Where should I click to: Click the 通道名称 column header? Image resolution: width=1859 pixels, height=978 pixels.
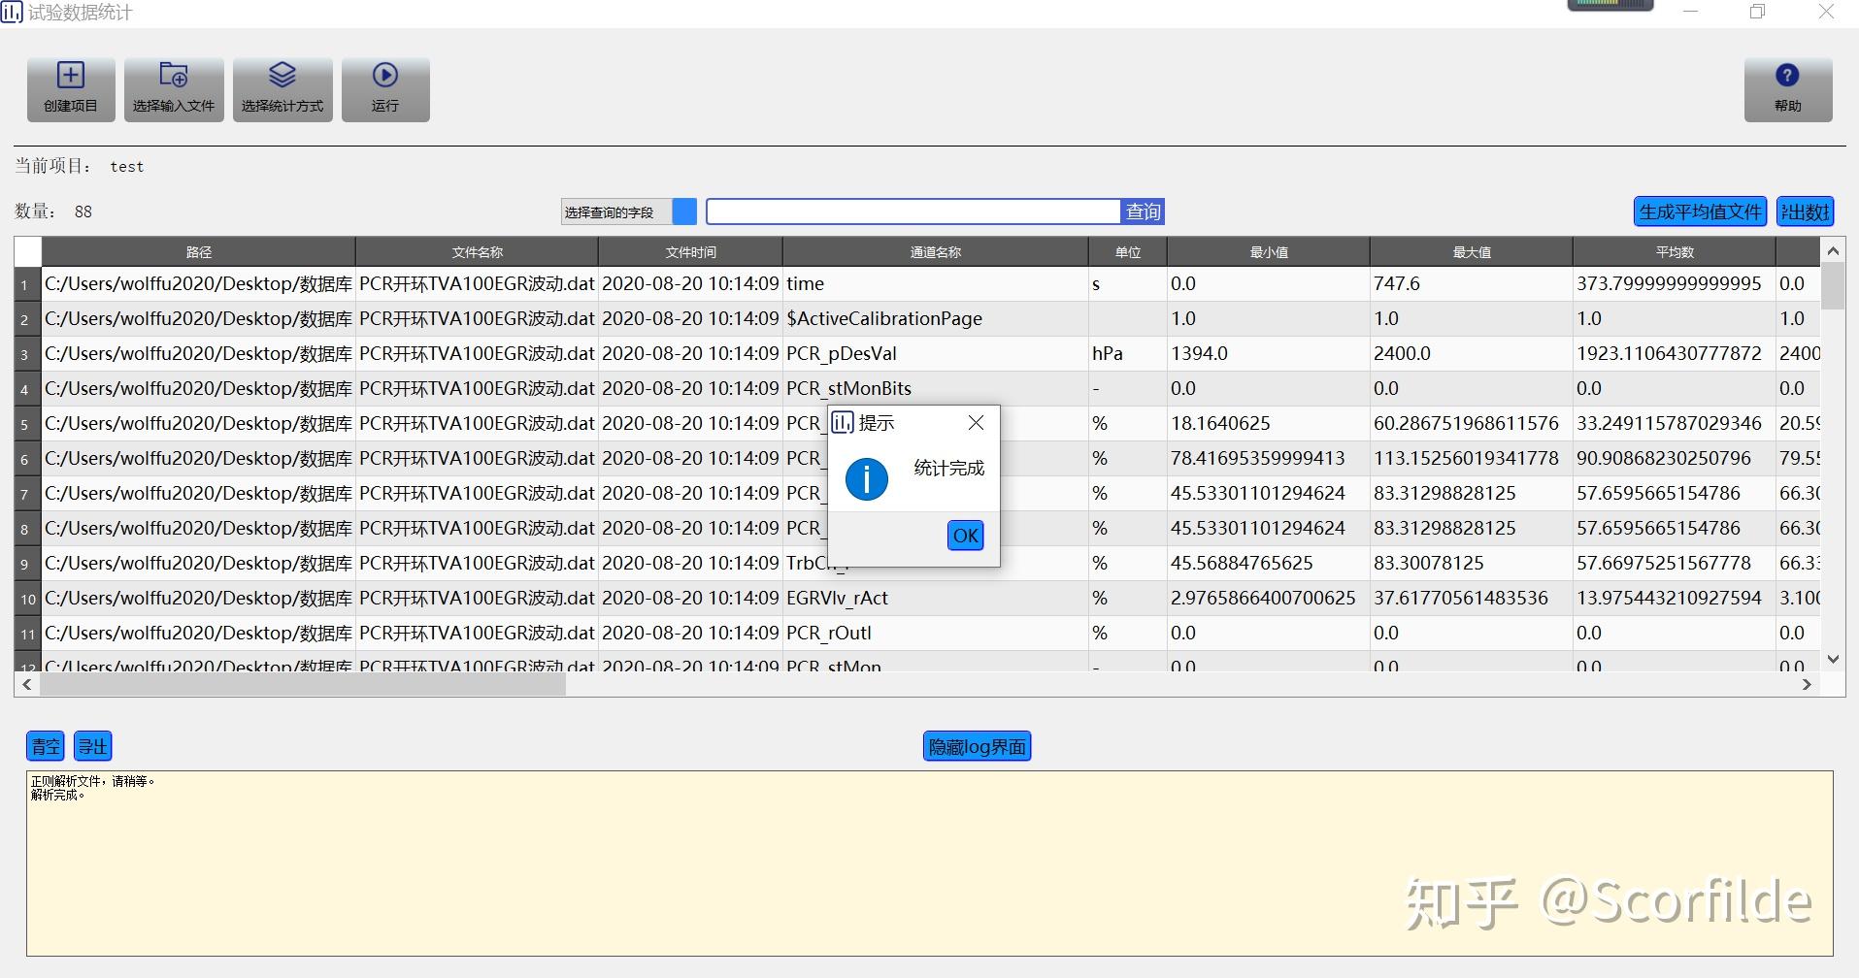[x=936, y=252]
